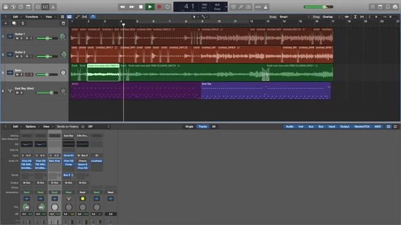Switch mixer to Tracks view
This screenshot has height=225, width=401.
[x=203, y=126]
